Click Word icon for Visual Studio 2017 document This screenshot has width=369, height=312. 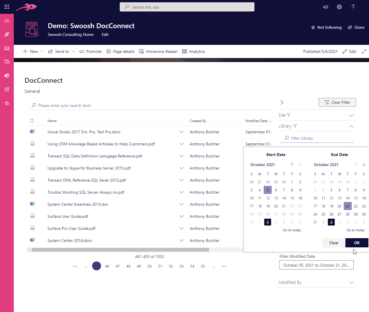click(x=33, y=132)
